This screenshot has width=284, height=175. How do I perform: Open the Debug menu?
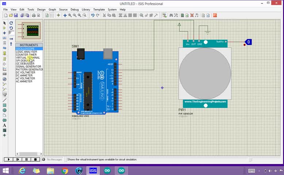tap(74, 9)
